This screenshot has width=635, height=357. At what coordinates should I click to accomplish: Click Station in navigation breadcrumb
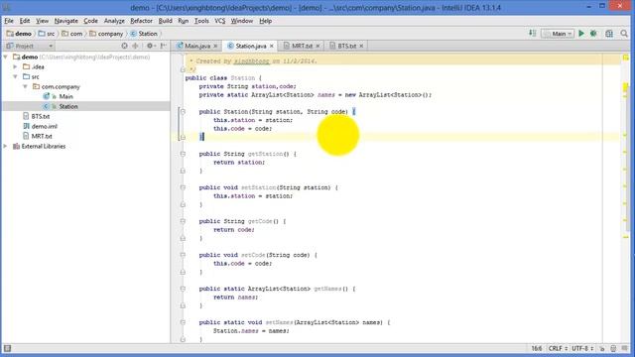tap(144, 34)
